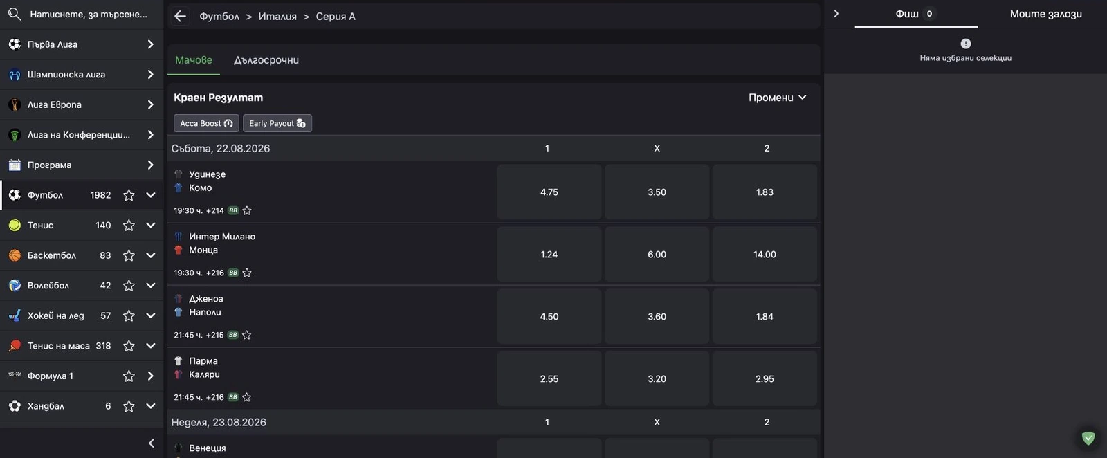Click the back arrow beside Футбол breadcrumb
Viewport: 1107px width, 458px height.
coord(181,16)
